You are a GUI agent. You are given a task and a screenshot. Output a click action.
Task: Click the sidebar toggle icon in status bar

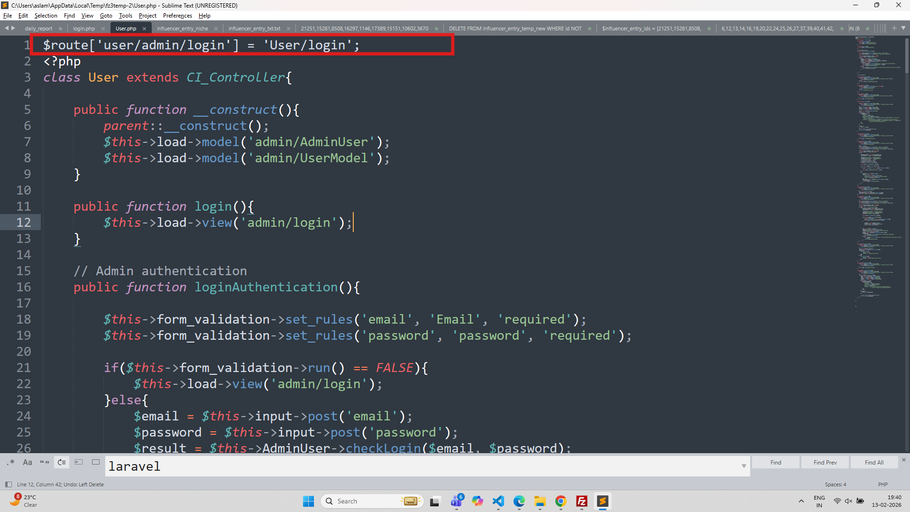coord(8,484)
